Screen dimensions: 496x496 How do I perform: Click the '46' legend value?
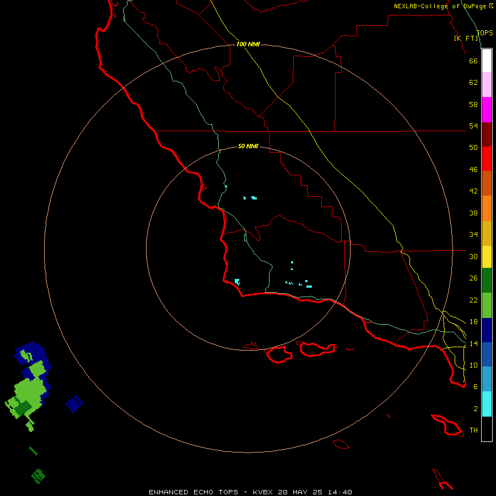tap(473, 170)
